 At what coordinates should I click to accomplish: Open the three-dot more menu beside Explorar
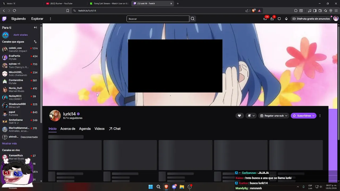[x=50, y=19]
